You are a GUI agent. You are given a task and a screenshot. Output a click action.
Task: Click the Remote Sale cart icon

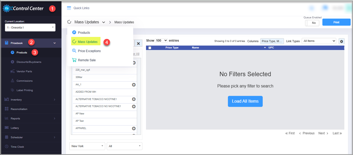[74, 60]
